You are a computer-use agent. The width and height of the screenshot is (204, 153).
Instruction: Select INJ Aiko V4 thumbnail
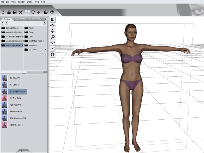click(x=4, y=78)
